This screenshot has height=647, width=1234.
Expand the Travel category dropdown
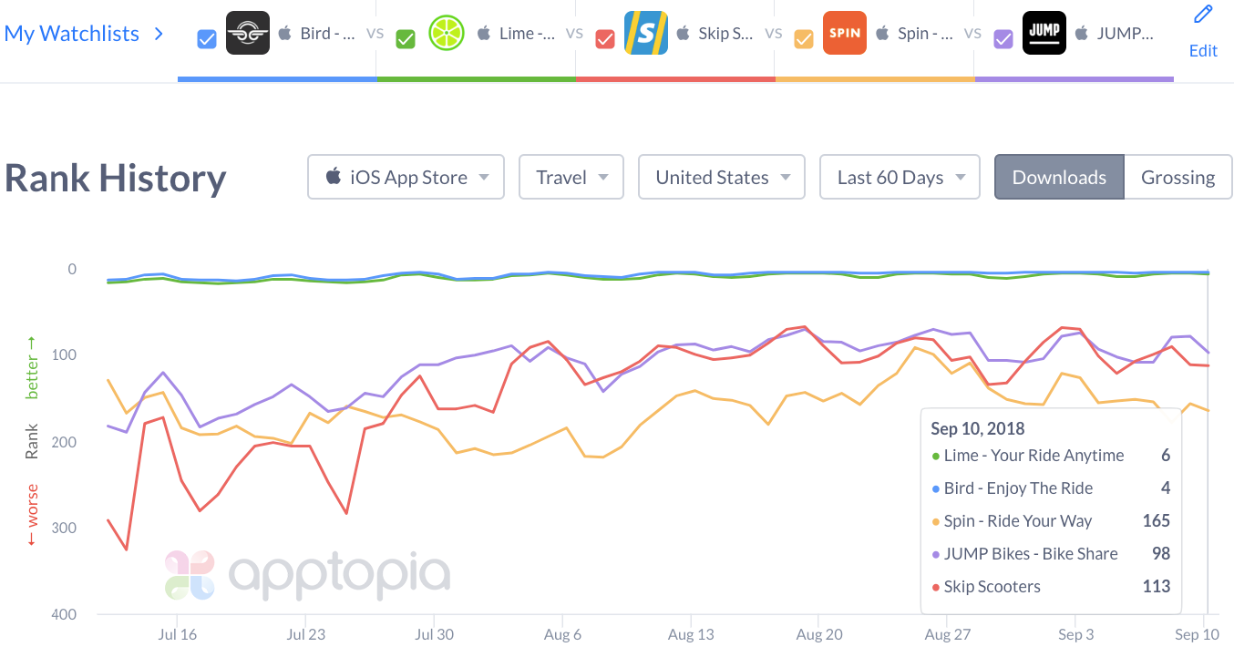pos(571,177)
